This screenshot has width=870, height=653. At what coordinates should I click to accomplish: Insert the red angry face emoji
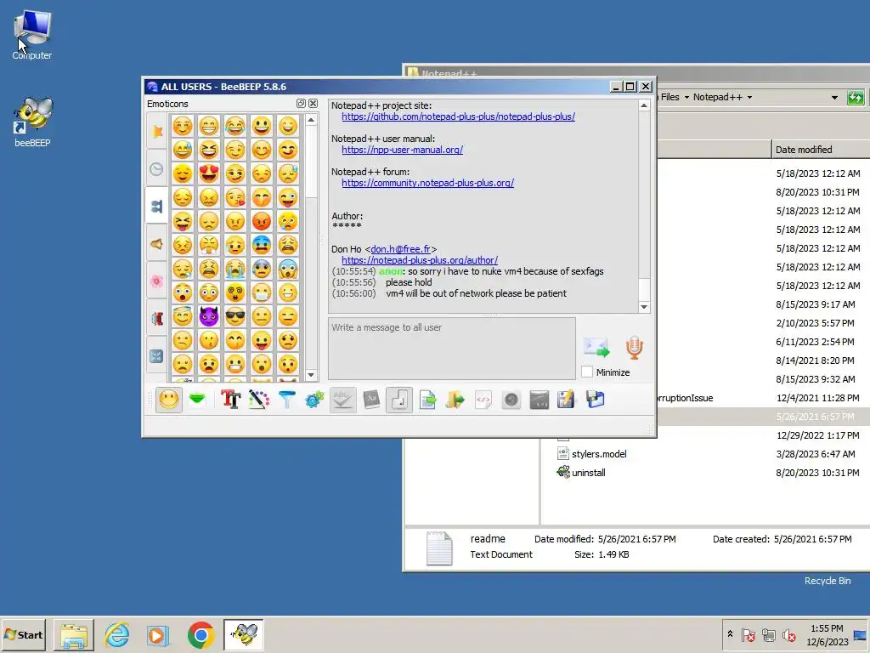[x=262, y=221]
